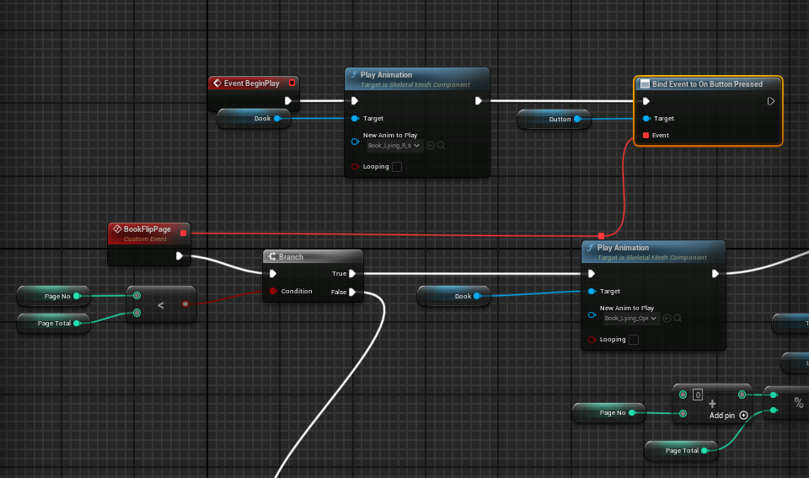Click the red reroute knot on delegate wire
This screenshot has height=478, width=809.
click(601, 236)
